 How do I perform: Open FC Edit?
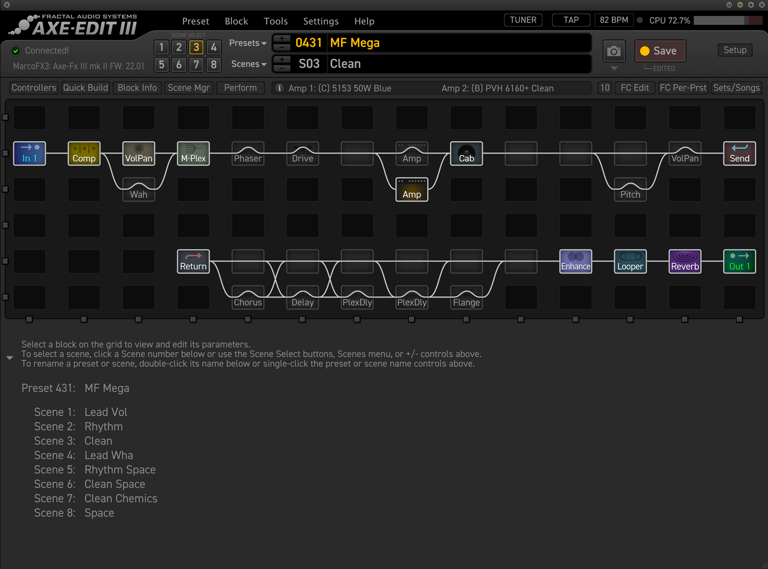(635, 88)
